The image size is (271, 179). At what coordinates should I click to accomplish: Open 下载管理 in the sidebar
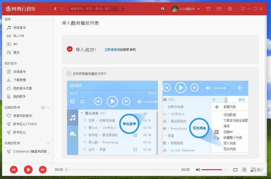[28, 80]
